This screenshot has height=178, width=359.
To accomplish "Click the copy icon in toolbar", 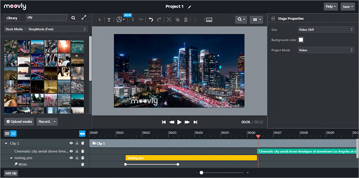I will (177, 20).
